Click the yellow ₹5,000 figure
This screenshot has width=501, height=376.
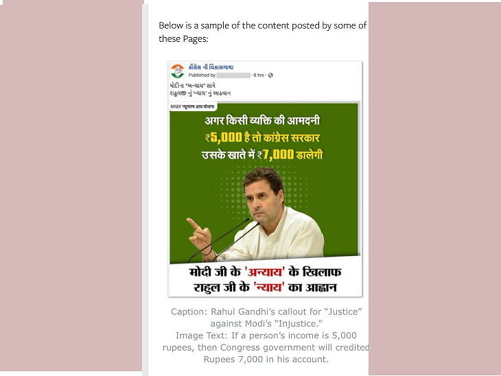coord(224,138)
